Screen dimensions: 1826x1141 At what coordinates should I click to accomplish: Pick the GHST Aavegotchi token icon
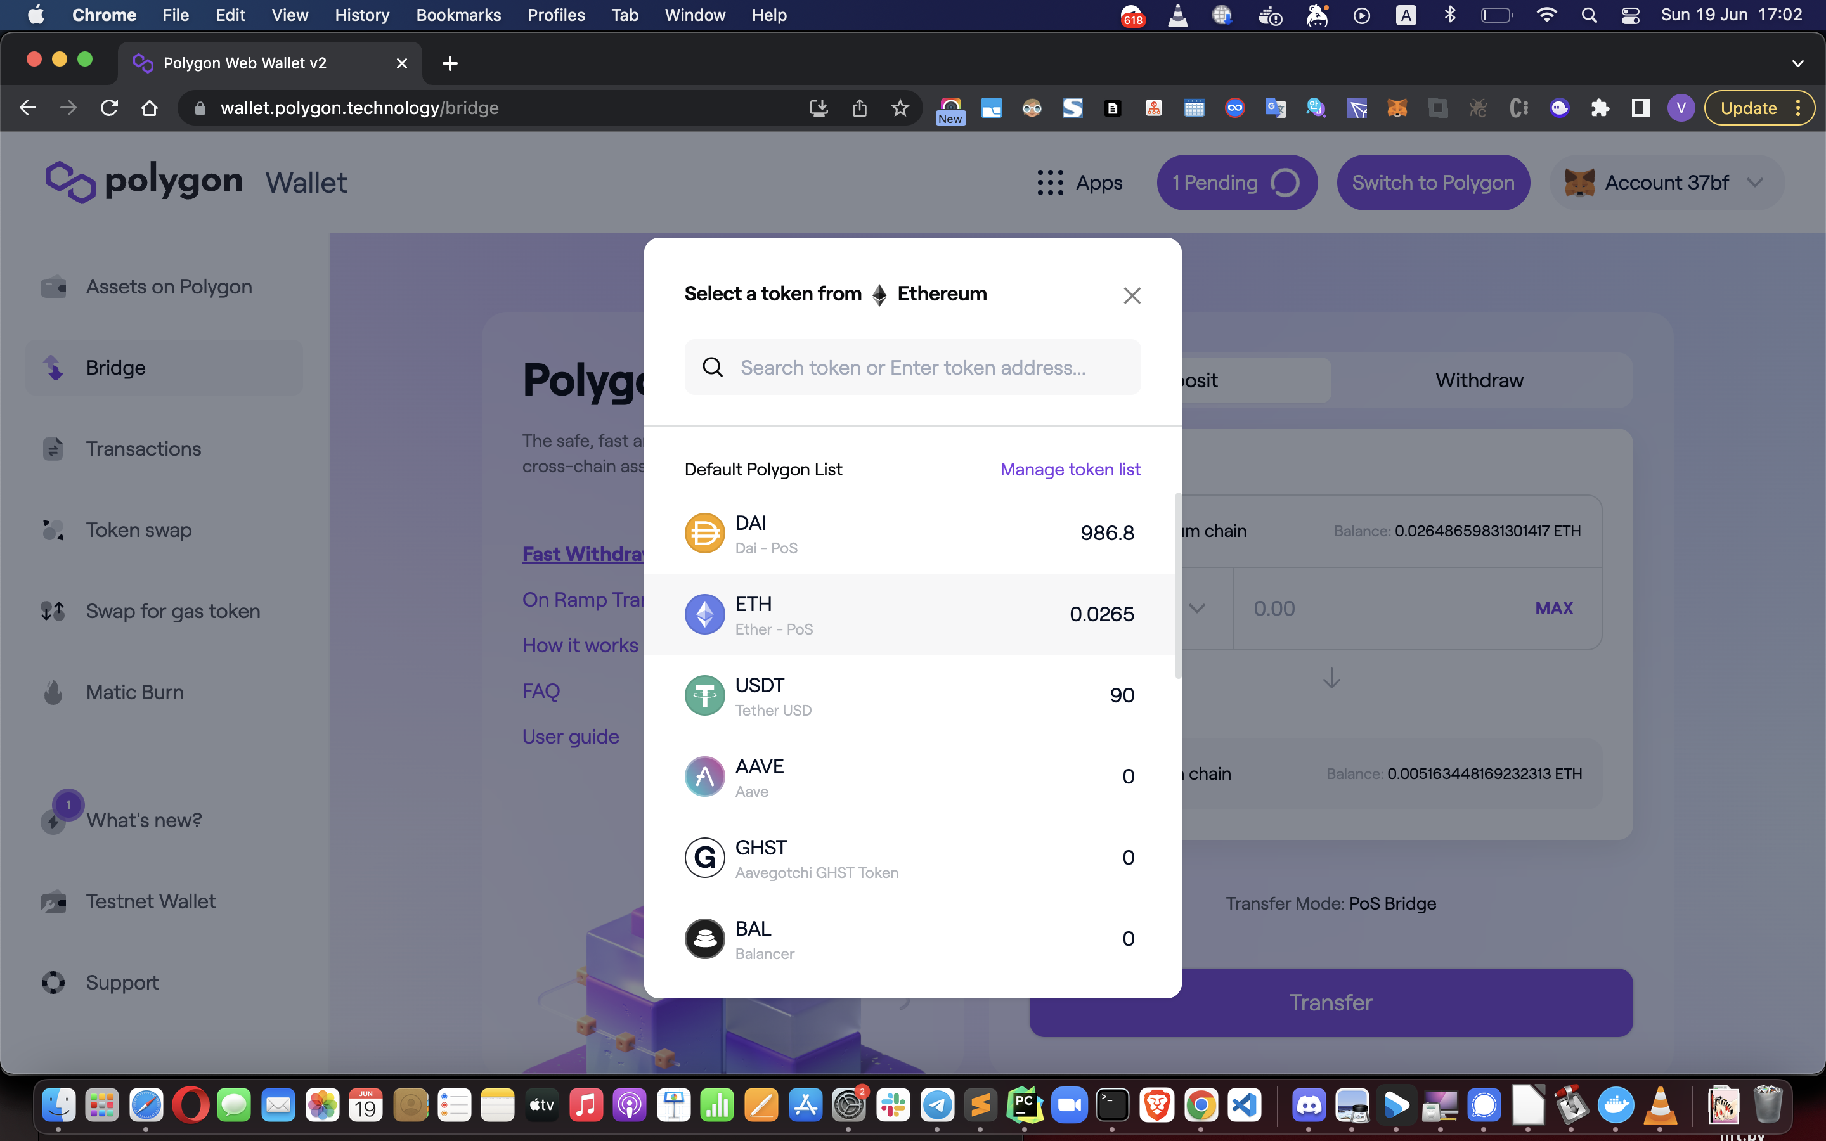click(x=704, y=857)
